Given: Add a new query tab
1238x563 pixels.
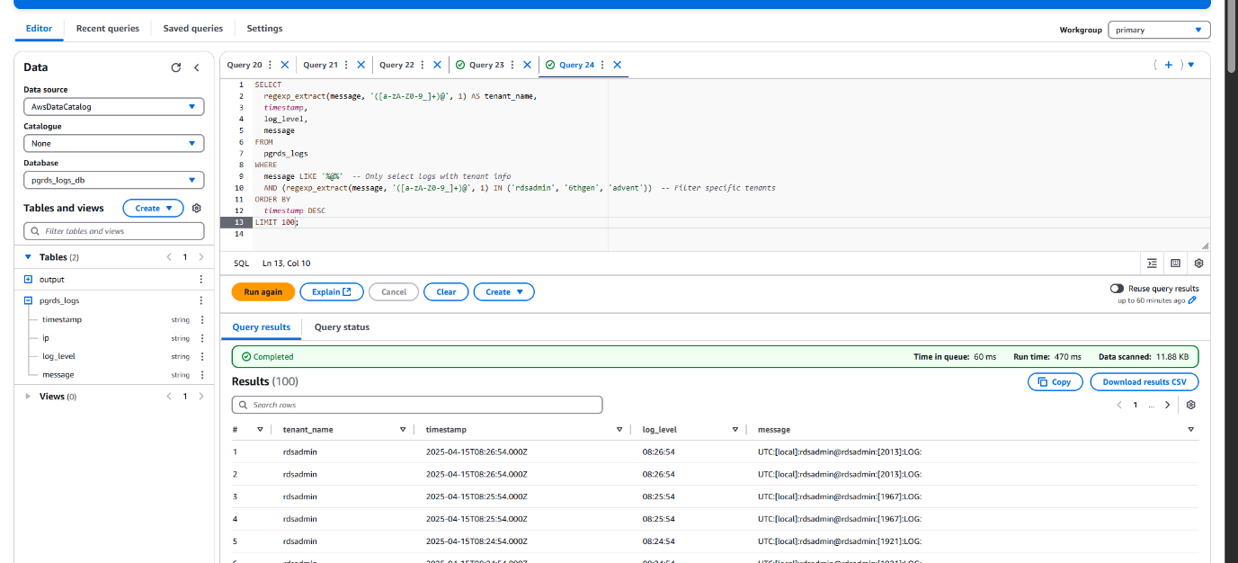Looking at the screenshot, I should point(1168,65).
